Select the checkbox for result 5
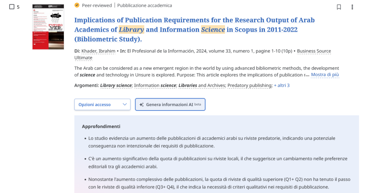 12,7
